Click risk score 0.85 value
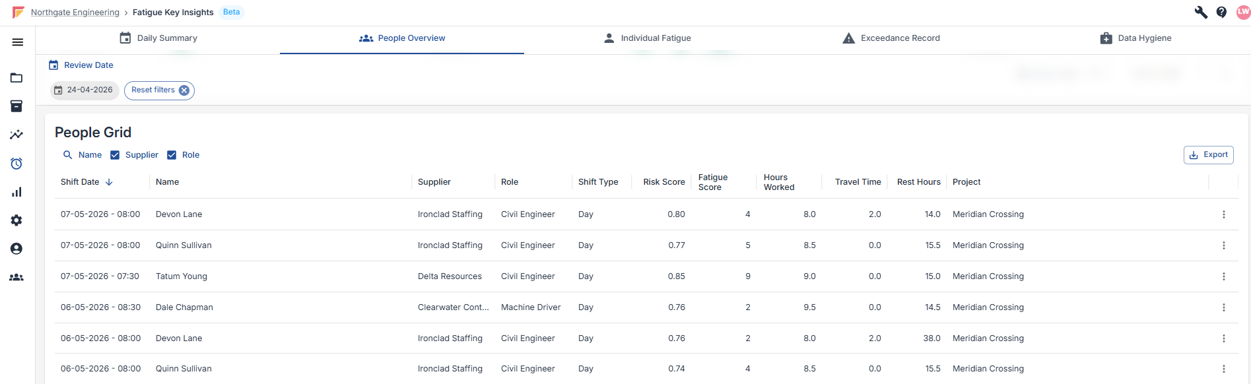1251x384 pixels. (677, 276)
